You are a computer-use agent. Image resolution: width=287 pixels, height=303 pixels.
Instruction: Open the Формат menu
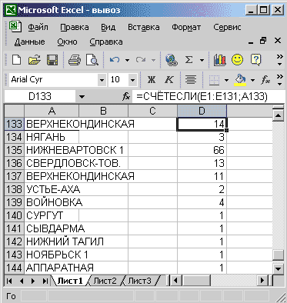pos(186,27)
